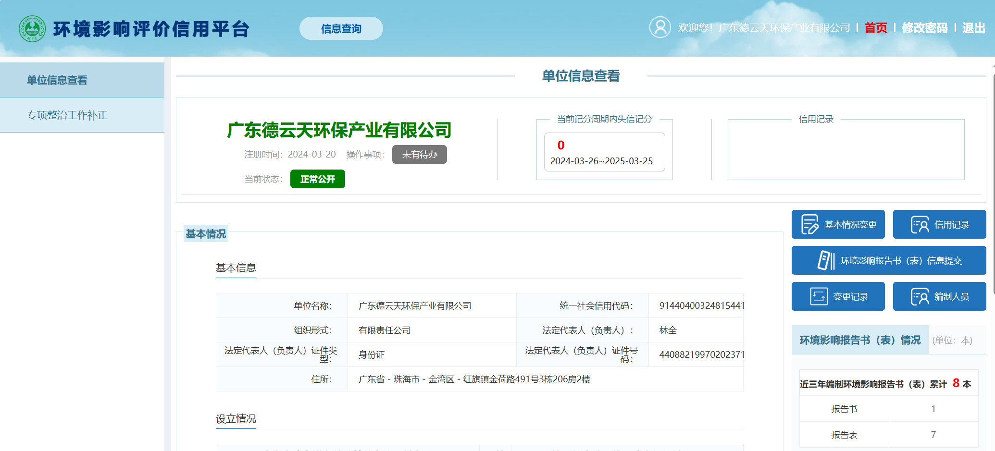Click scoring period 2024-03-26~2025-03-25

tap(601, 161)
